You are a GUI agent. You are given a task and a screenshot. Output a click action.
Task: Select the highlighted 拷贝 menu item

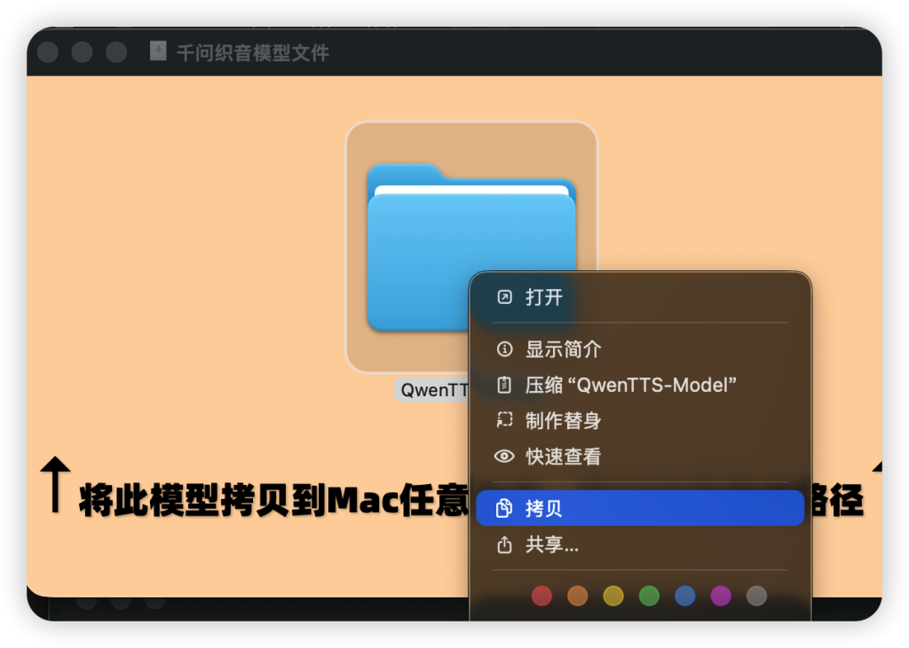639,508
